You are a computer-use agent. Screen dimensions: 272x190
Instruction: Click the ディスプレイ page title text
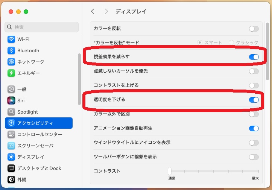131,11
